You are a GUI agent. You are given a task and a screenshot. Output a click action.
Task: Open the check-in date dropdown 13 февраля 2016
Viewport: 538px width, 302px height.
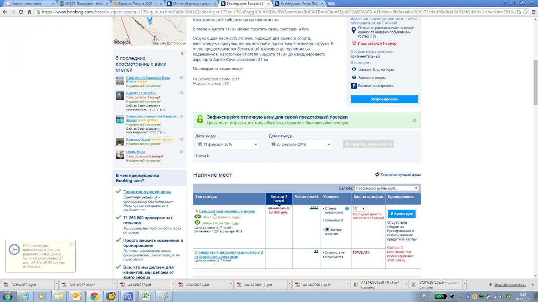(228, 145)
